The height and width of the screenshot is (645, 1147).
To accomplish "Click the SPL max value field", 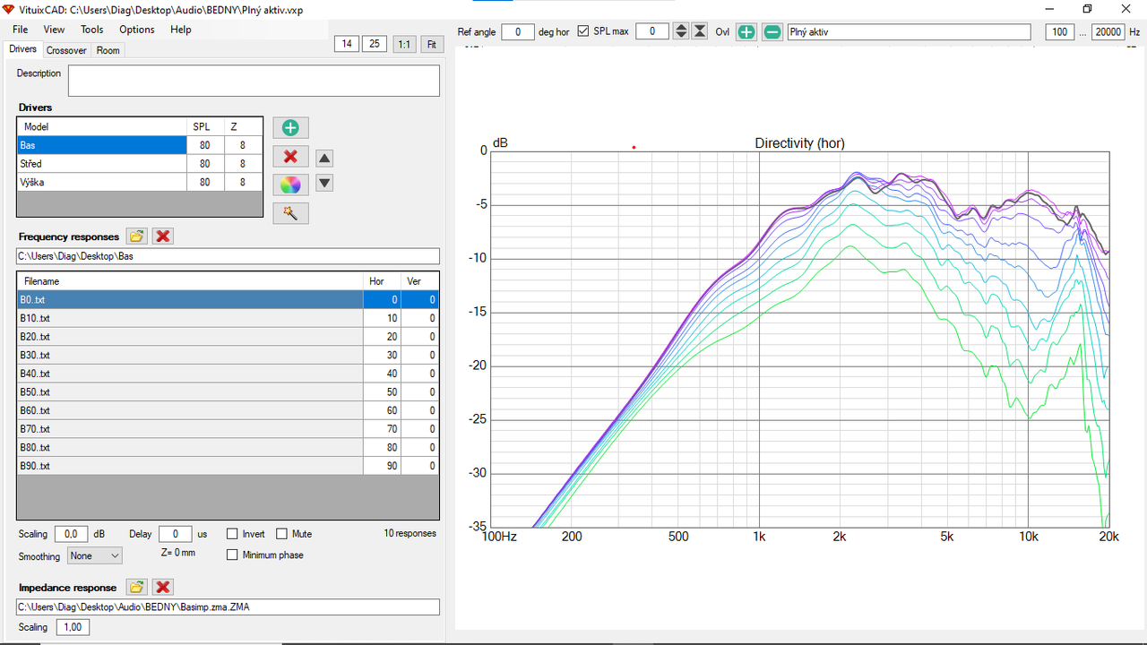I will tap(652, 31).
